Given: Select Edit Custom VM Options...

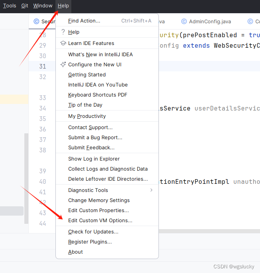Looking at the screenshot, I should 107,221.
